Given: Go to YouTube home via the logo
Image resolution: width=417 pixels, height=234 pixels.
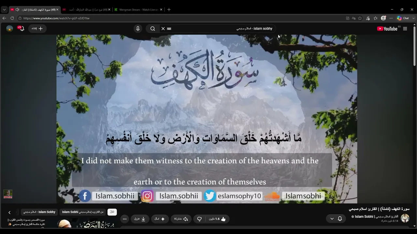Looking at the screenshot, I should pos(387,29).
